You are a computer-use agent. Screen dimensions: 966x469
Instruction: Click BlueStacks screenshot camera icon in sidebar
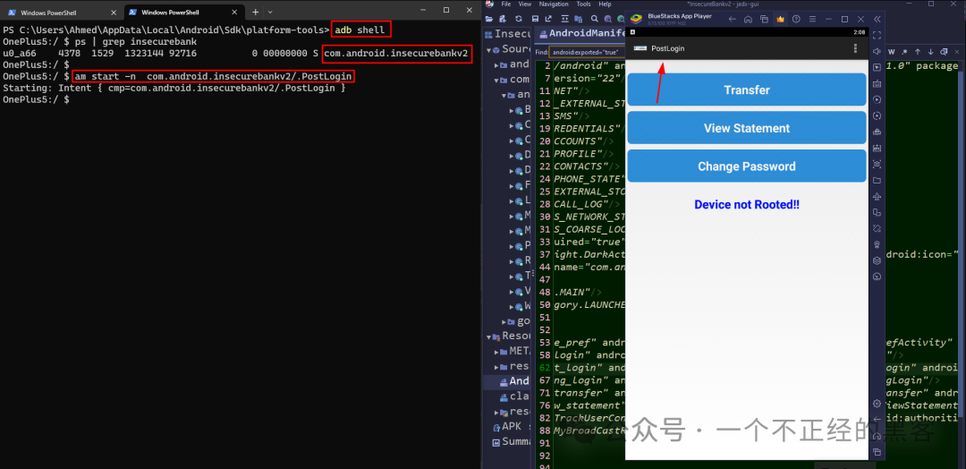[877, 165]
